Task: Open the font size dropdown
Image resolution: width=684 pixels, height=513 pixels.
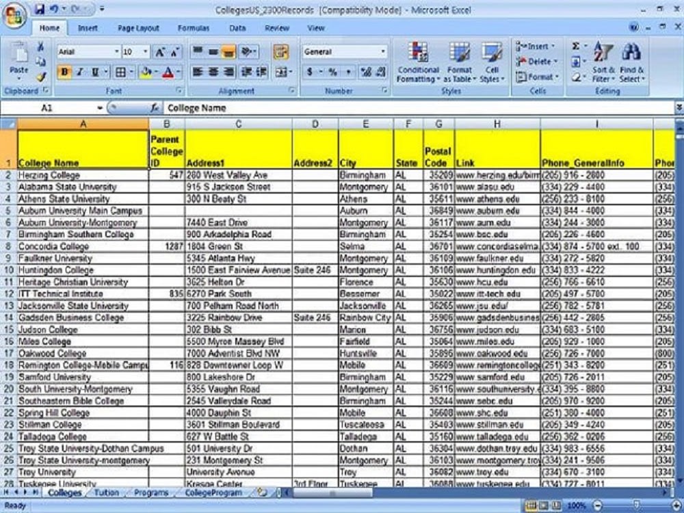Action: (146, 52)
